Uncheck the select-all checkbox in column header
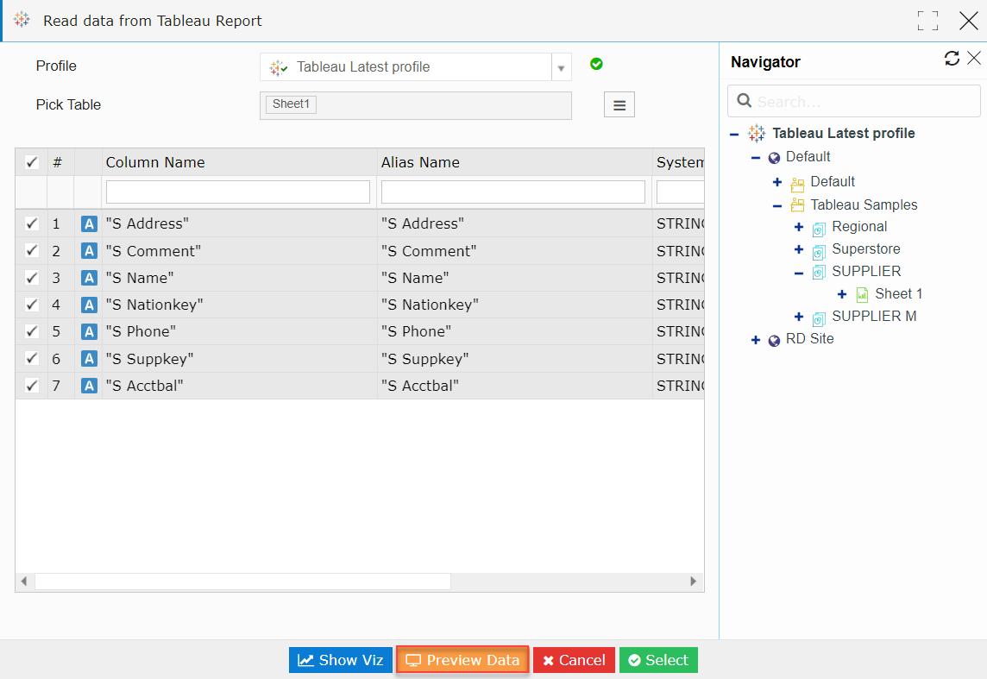This screenshot has height=679, width=987. click(31, 161)
